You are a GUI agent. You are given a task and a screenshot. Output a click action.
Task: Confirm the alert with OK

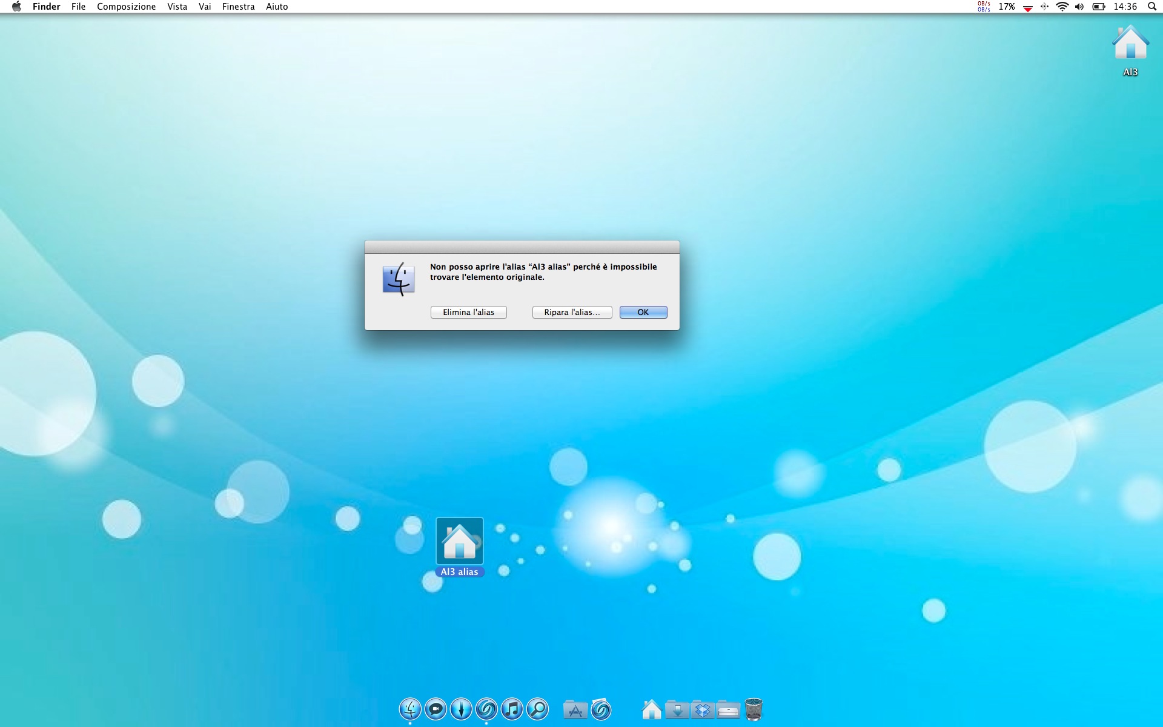click(643, 312)
